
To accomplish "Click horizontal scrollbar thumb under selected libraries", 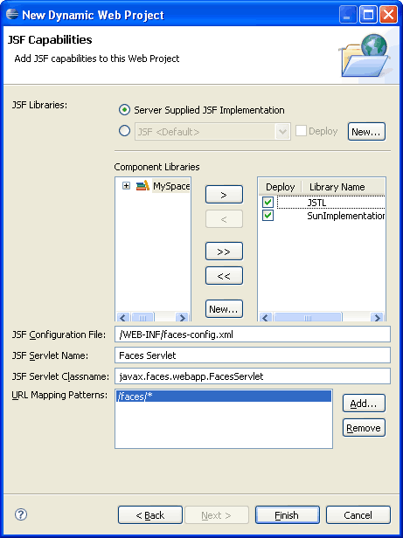I will pos(308,317).
